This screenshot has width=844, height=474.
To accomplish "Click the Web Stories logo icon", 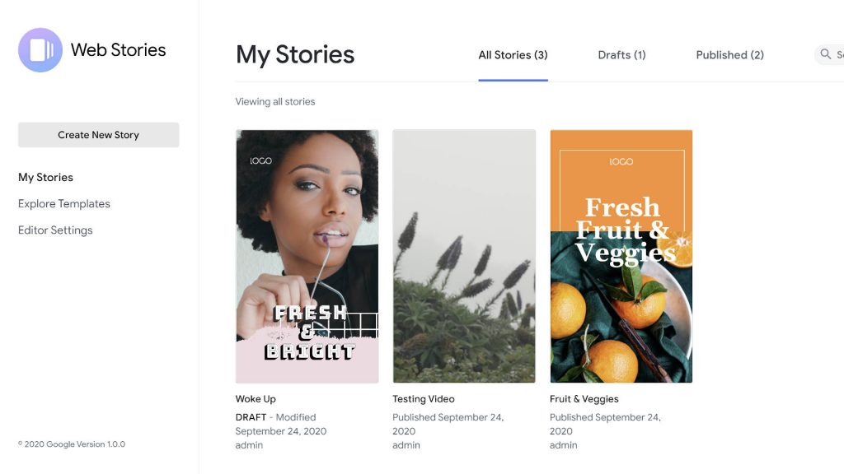I will tap(40, 50).
